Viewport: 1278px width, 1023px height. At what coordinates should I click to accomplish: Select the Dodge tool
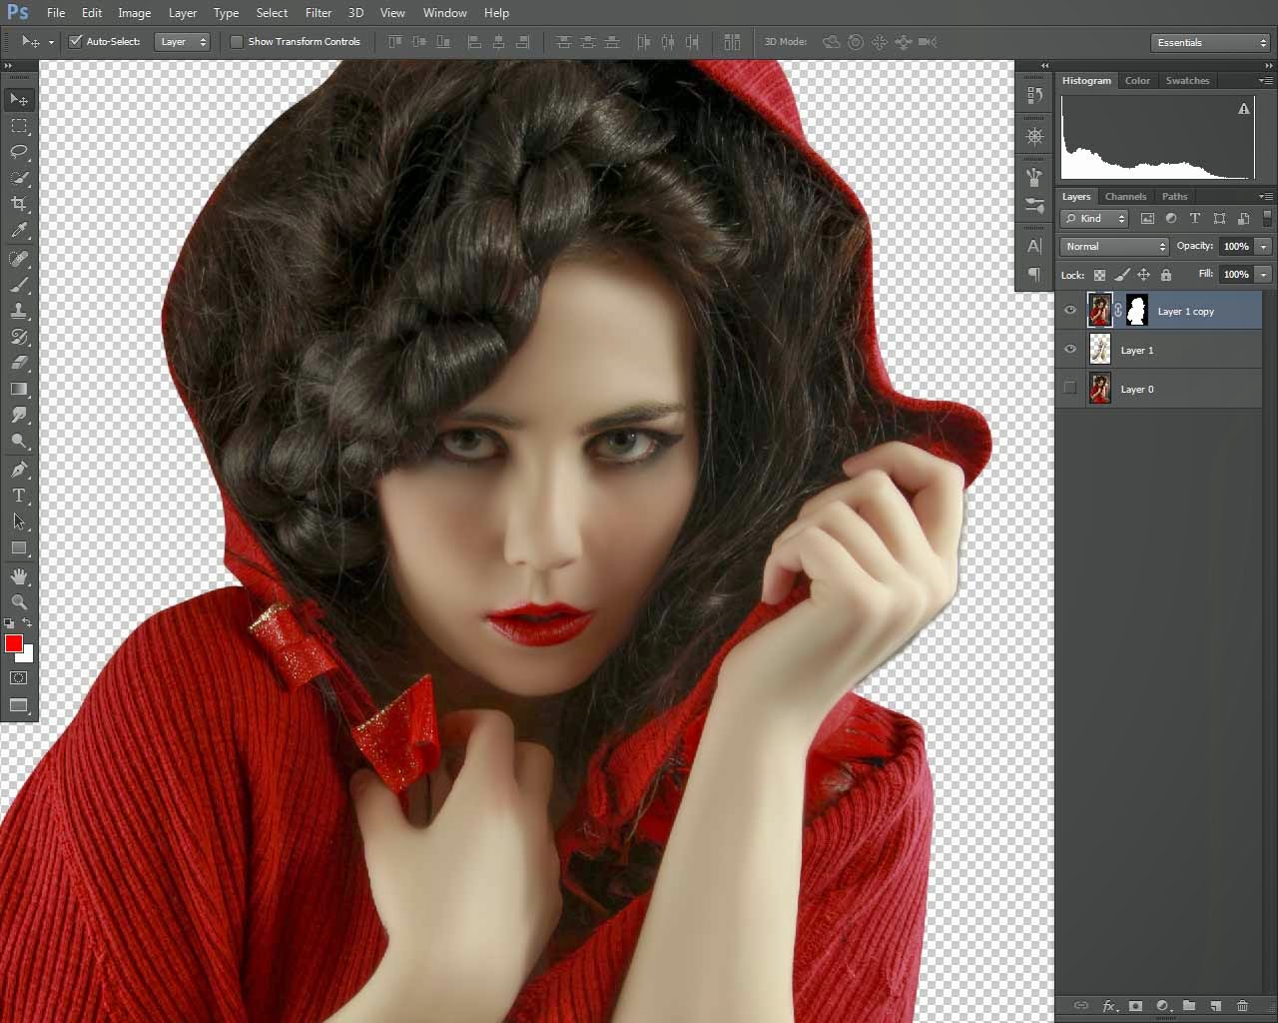pyautogui.click(x=19, y=441)
